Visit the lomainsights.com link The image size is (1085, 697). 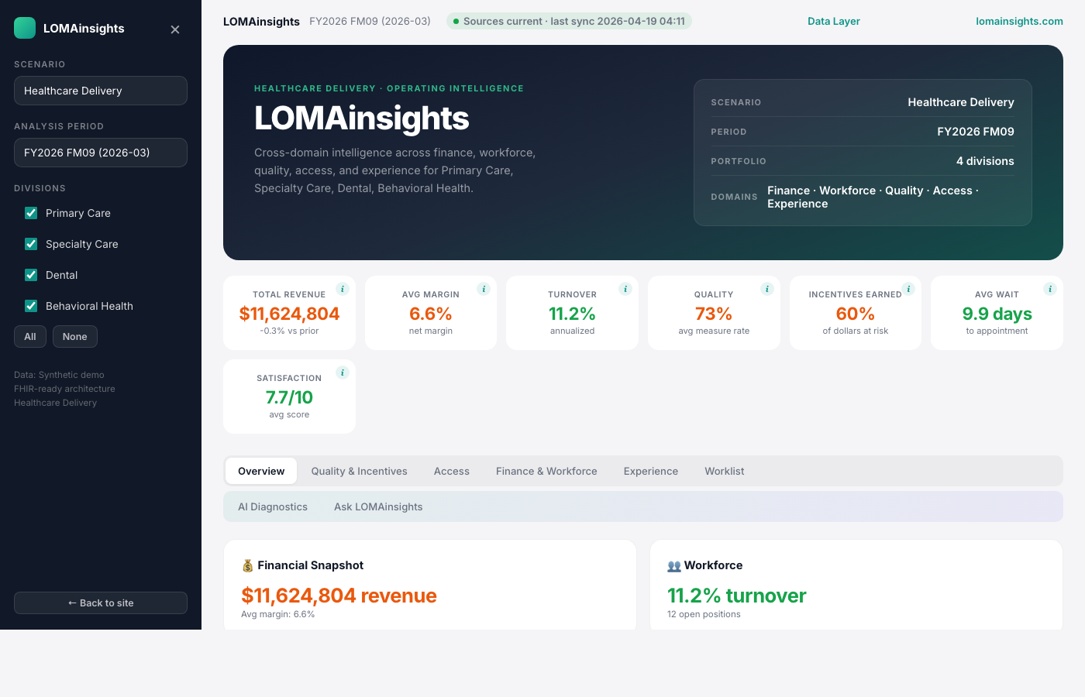(1019, 22)
